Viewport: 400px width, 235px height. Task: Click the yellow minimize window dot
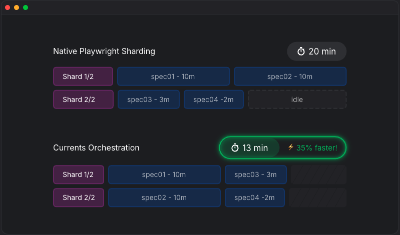[x=17, y=7]
